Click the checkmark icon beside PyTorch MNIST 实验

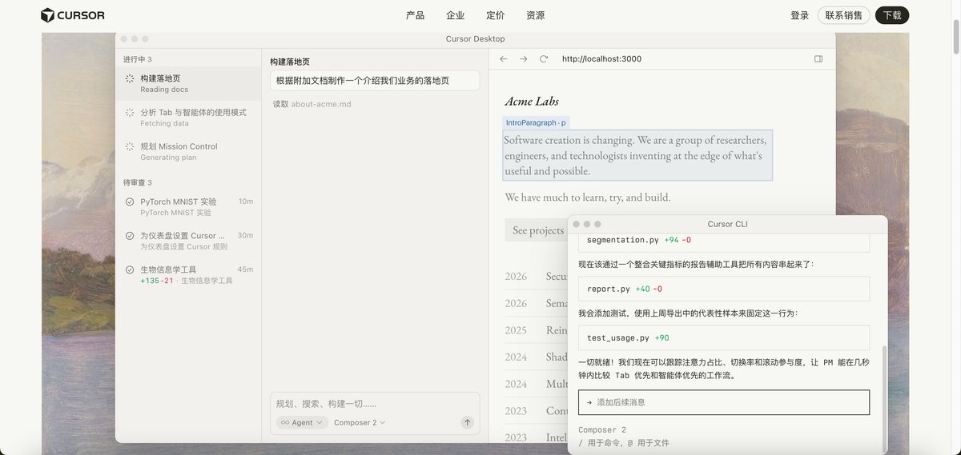click(x=130, y=202)
